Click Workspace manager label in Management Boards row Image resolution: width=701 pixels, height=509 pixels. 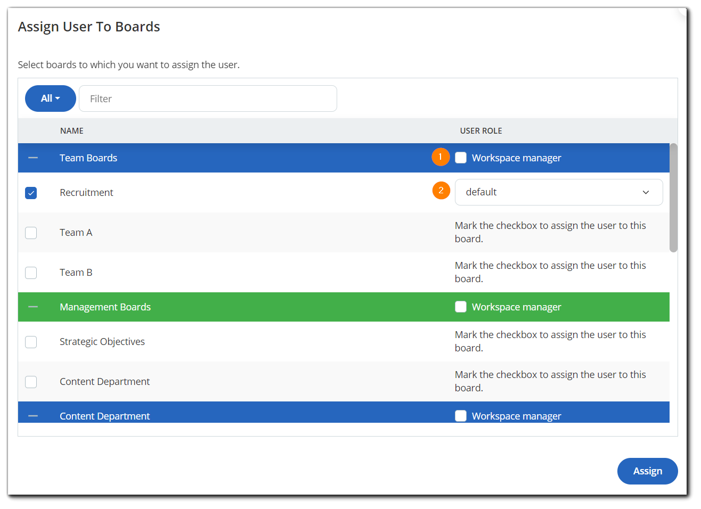coord(517,307)
